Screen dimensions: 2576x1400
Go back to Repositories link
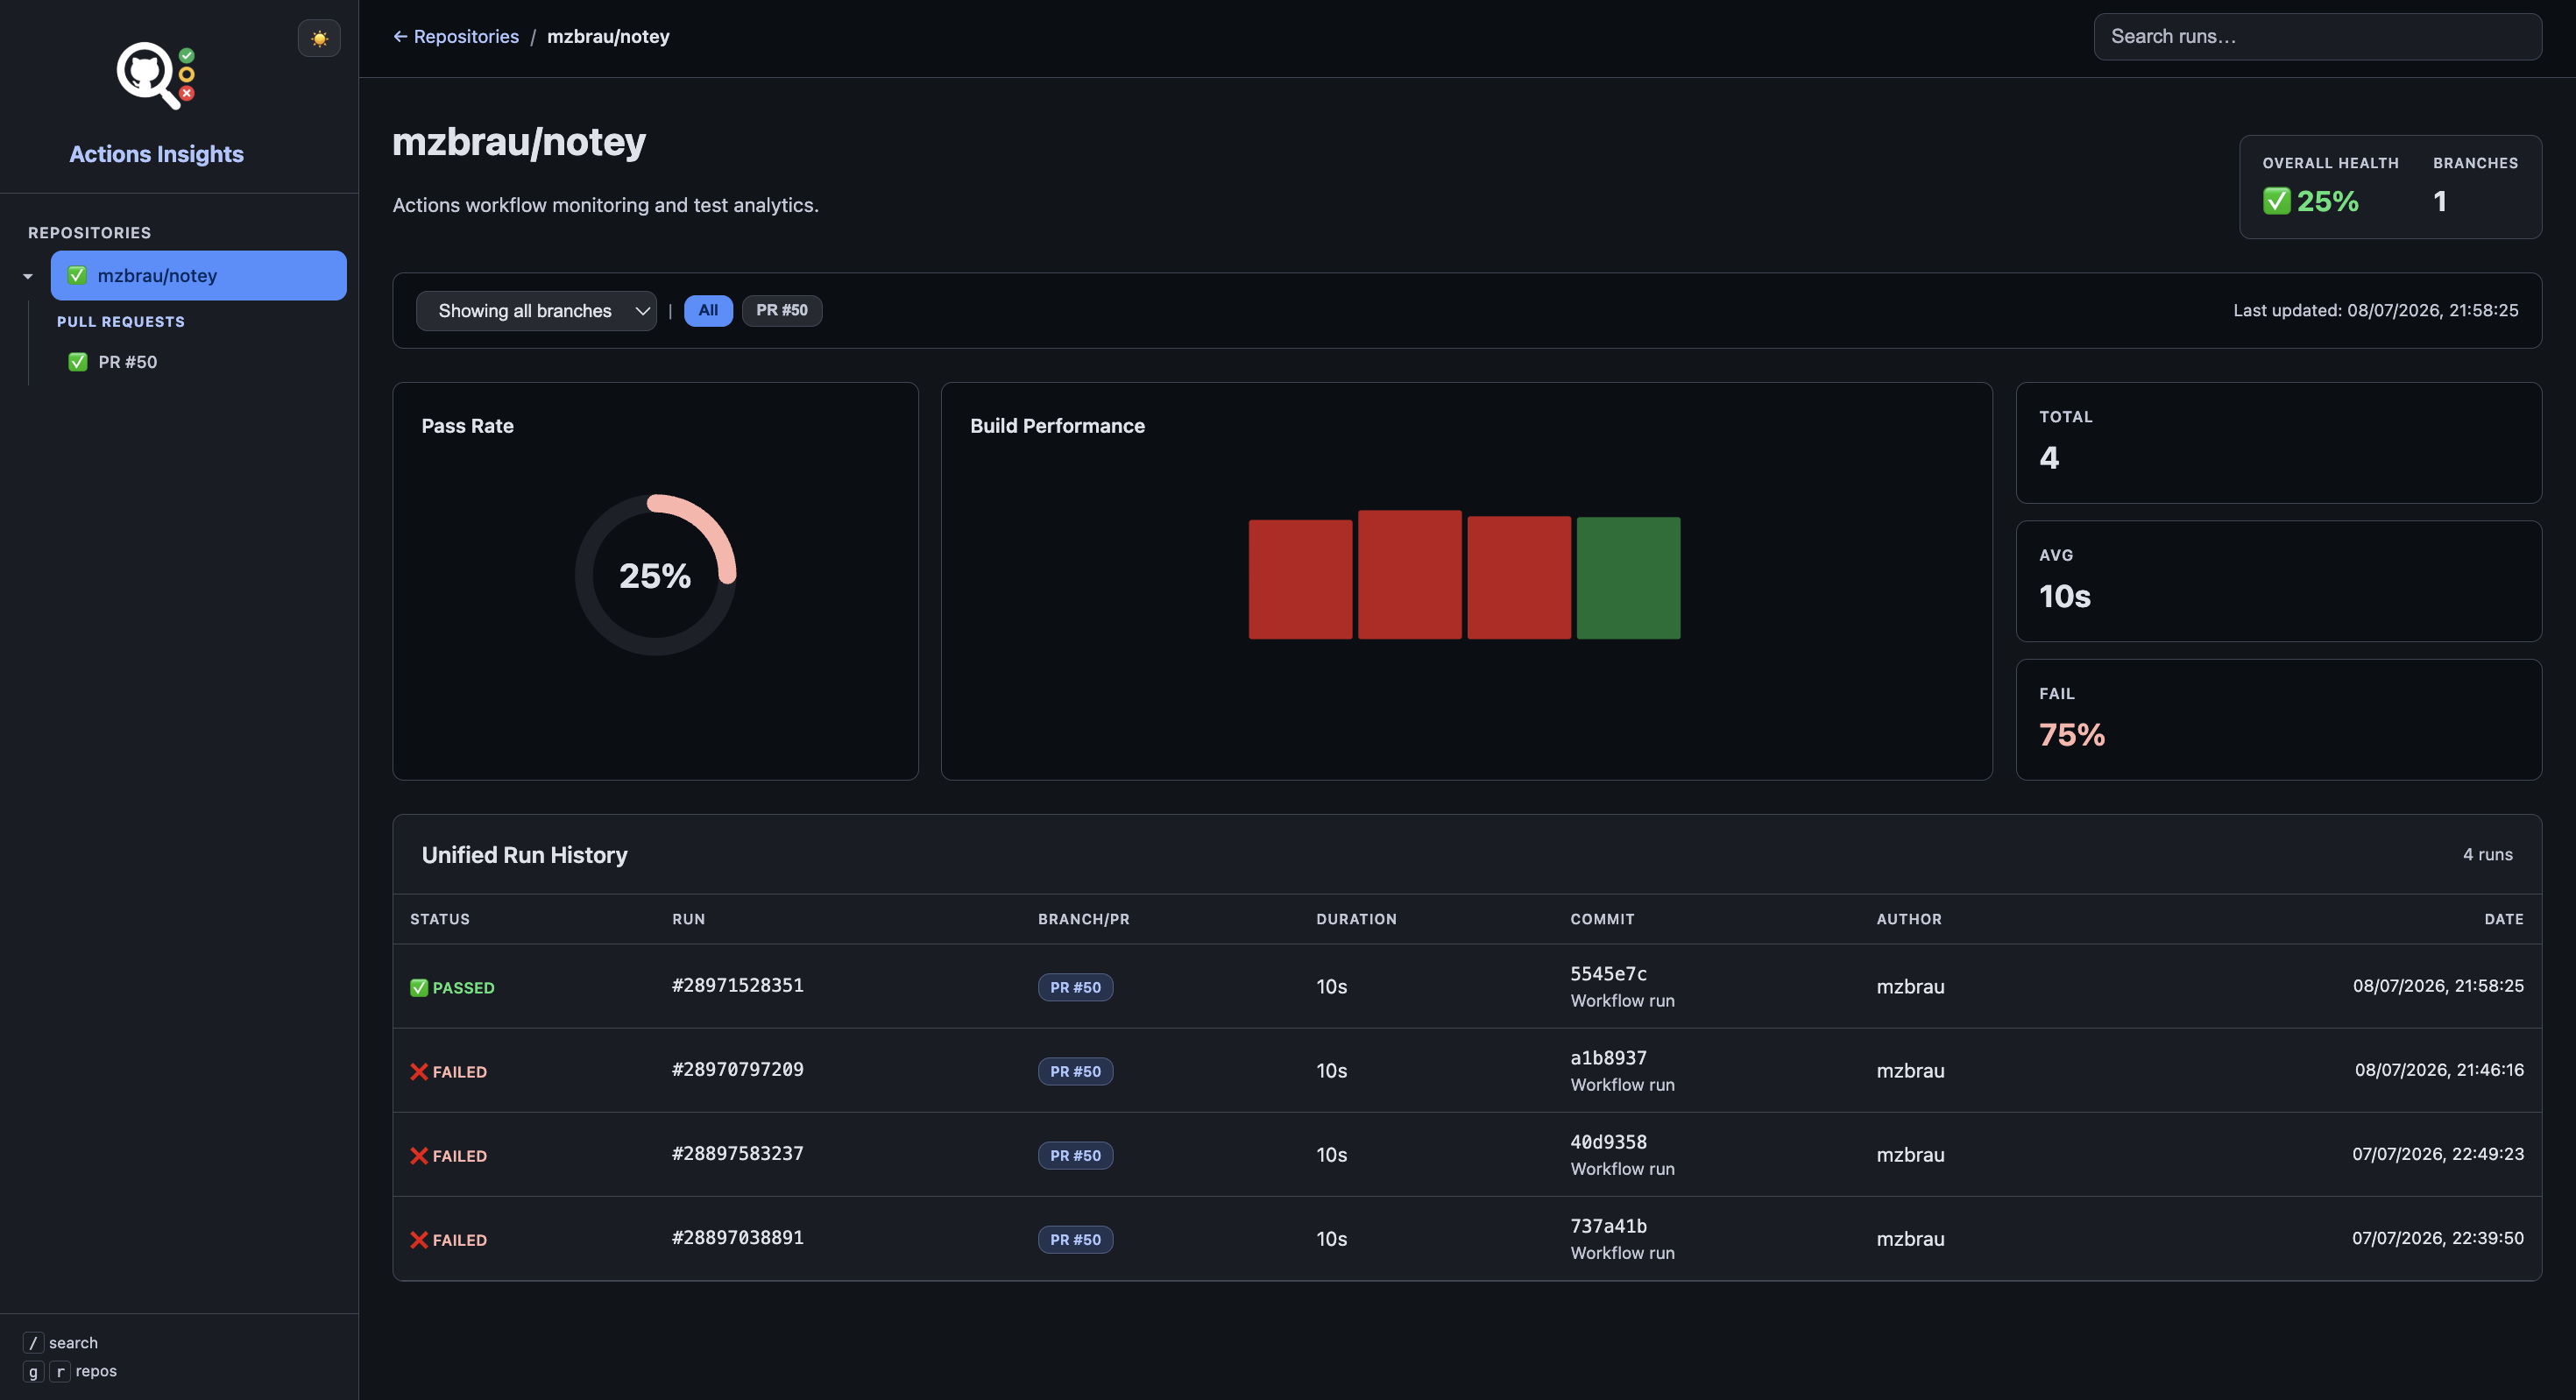click(x=456, y=36)
